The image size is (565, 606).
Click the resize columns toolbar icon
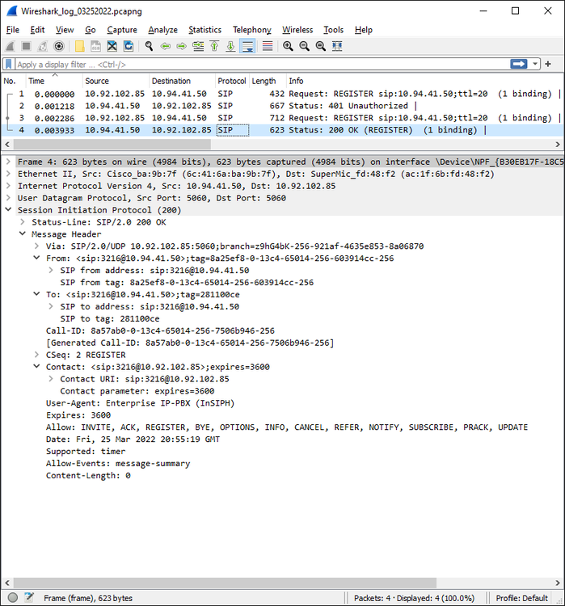click(336, 46)
